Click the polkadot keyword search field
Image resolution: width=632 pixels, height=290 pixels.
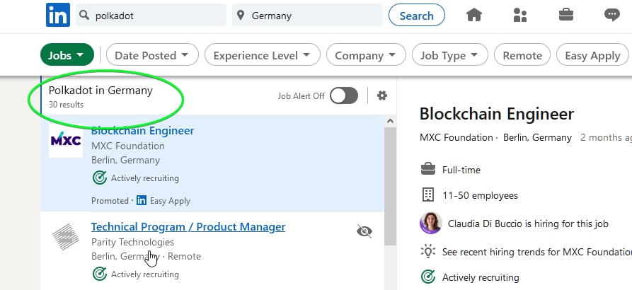[x=151, y=16]
